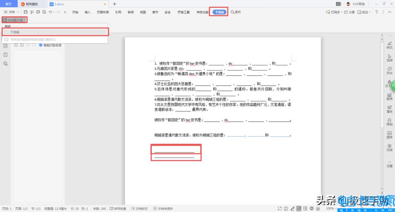Open the 开始 ribbon tab
Screen dimensions: 395x212
(75, 12)
